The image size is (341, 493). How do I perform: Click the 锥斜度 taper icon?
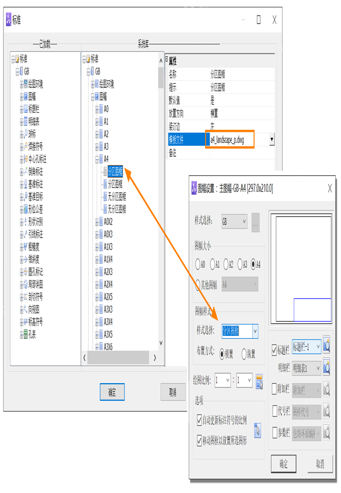click(x=26, y=260)
